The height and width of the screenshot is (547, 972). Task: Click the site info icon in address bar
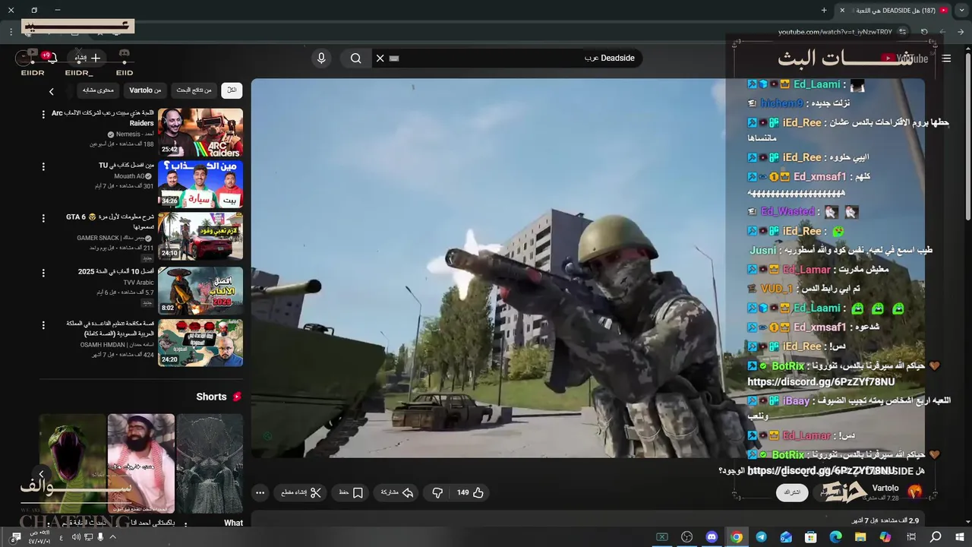tap(902, 32)
